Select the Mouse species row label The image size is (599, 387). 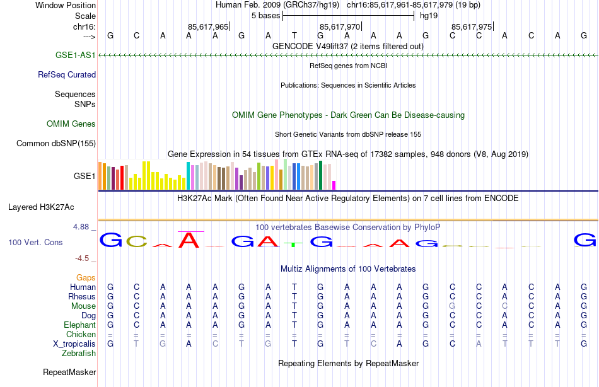point(83,306)
